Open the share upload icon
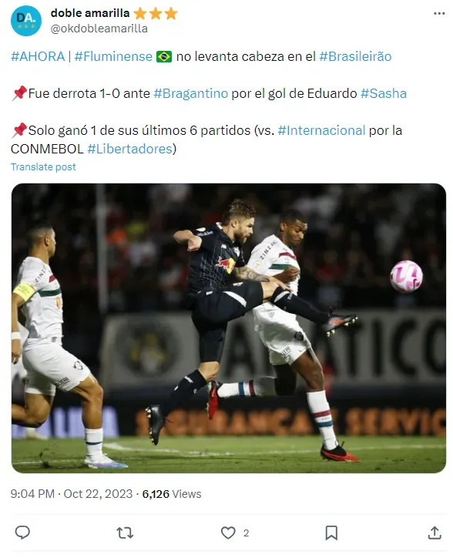453x558 pixels. tap(435, 533)
